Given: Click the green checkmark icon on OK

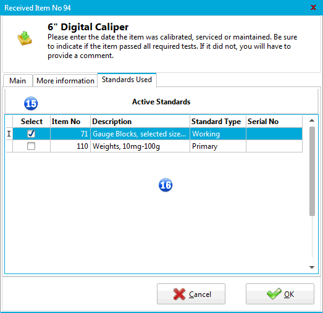Looking at the screenshot, I should pos(274,294).
